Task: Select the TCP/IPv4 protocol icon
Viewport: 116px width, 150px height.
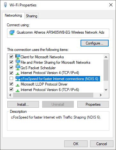Action: [x=18, y=73]
